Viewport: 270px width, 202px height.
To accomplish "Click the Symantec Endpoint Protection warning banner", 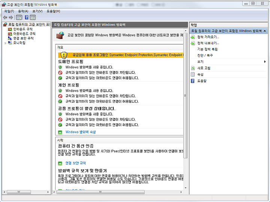I will point(121,55).
